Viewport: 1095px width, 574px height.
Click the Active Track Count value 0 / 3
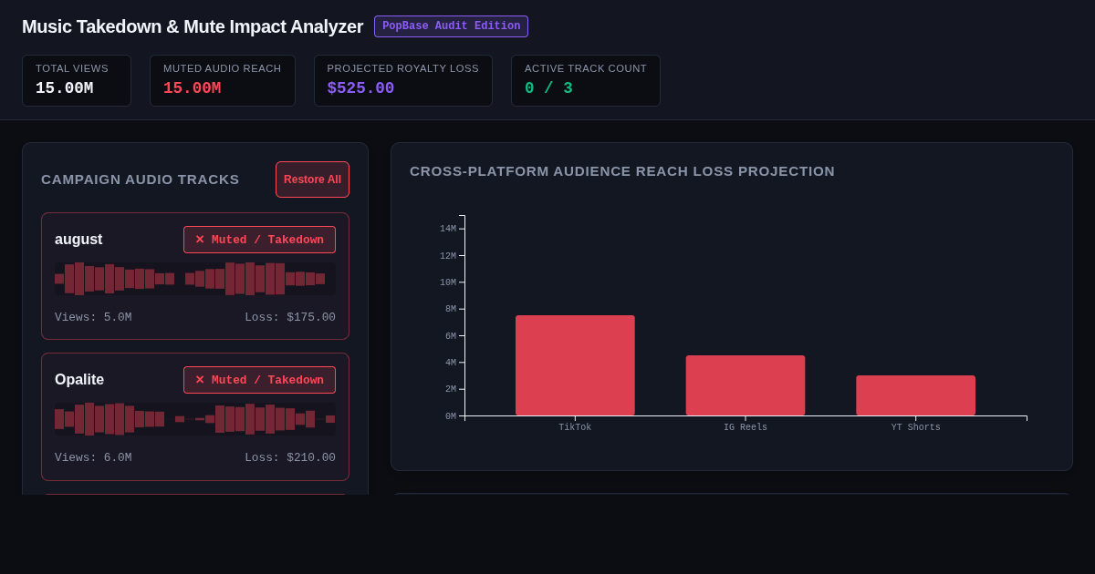pyautogui.click(x=548, y=88)
